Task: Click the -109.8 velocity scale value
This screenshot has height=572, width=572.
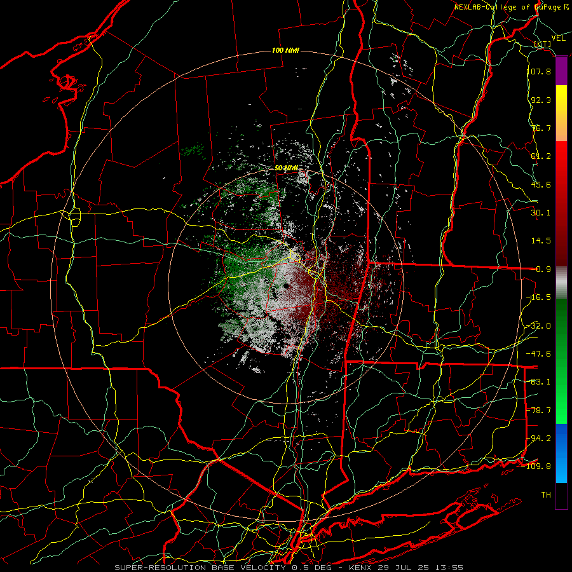Action: (x=536, y=466)
